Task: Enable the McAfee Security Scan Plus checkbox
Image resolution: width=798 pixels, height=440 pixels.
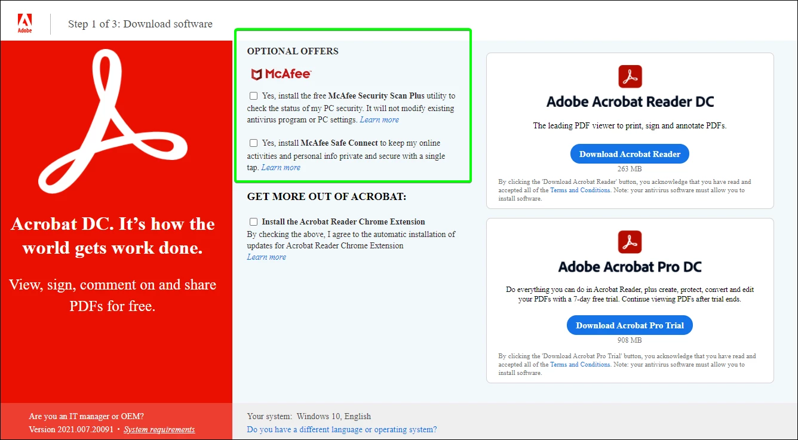Action: [254, 96]
